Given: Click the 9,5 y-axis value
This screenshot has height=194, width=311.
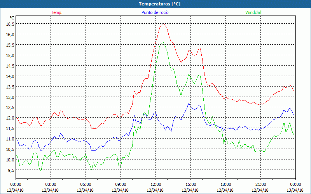Looking at the screenshot, I should pyautogui.click(x=11, y=170).
